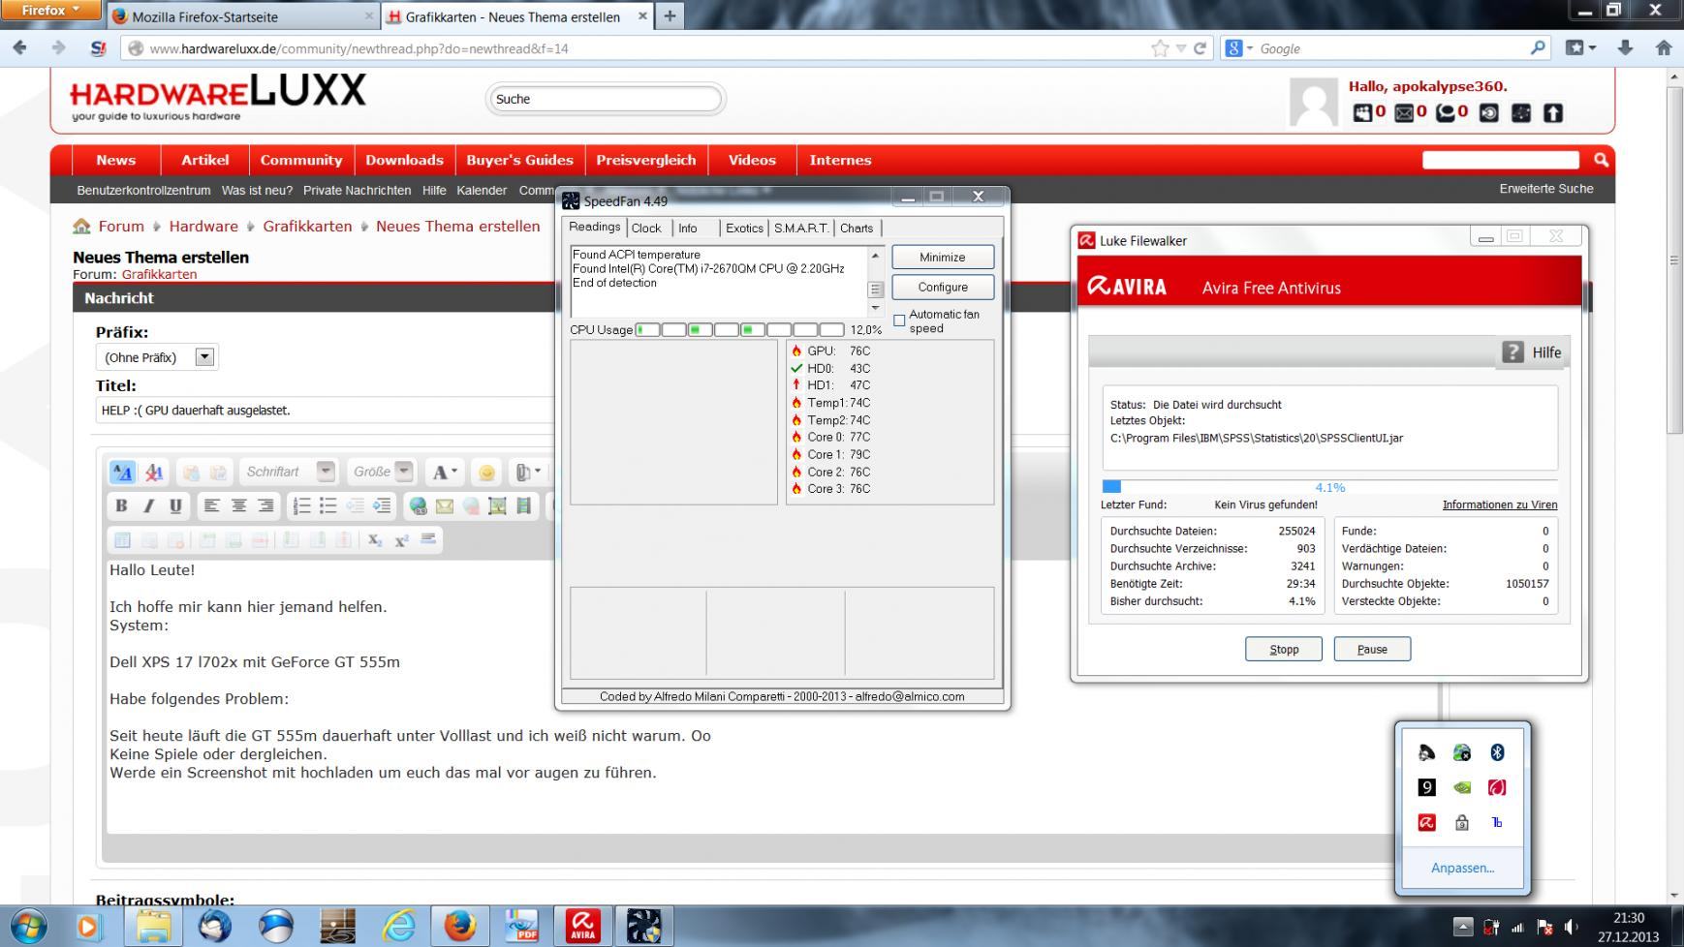Switch to the Info tab in SpeedFan
Image resolution: width=1684 pixels, height=947 pixels.
[688, 229]
